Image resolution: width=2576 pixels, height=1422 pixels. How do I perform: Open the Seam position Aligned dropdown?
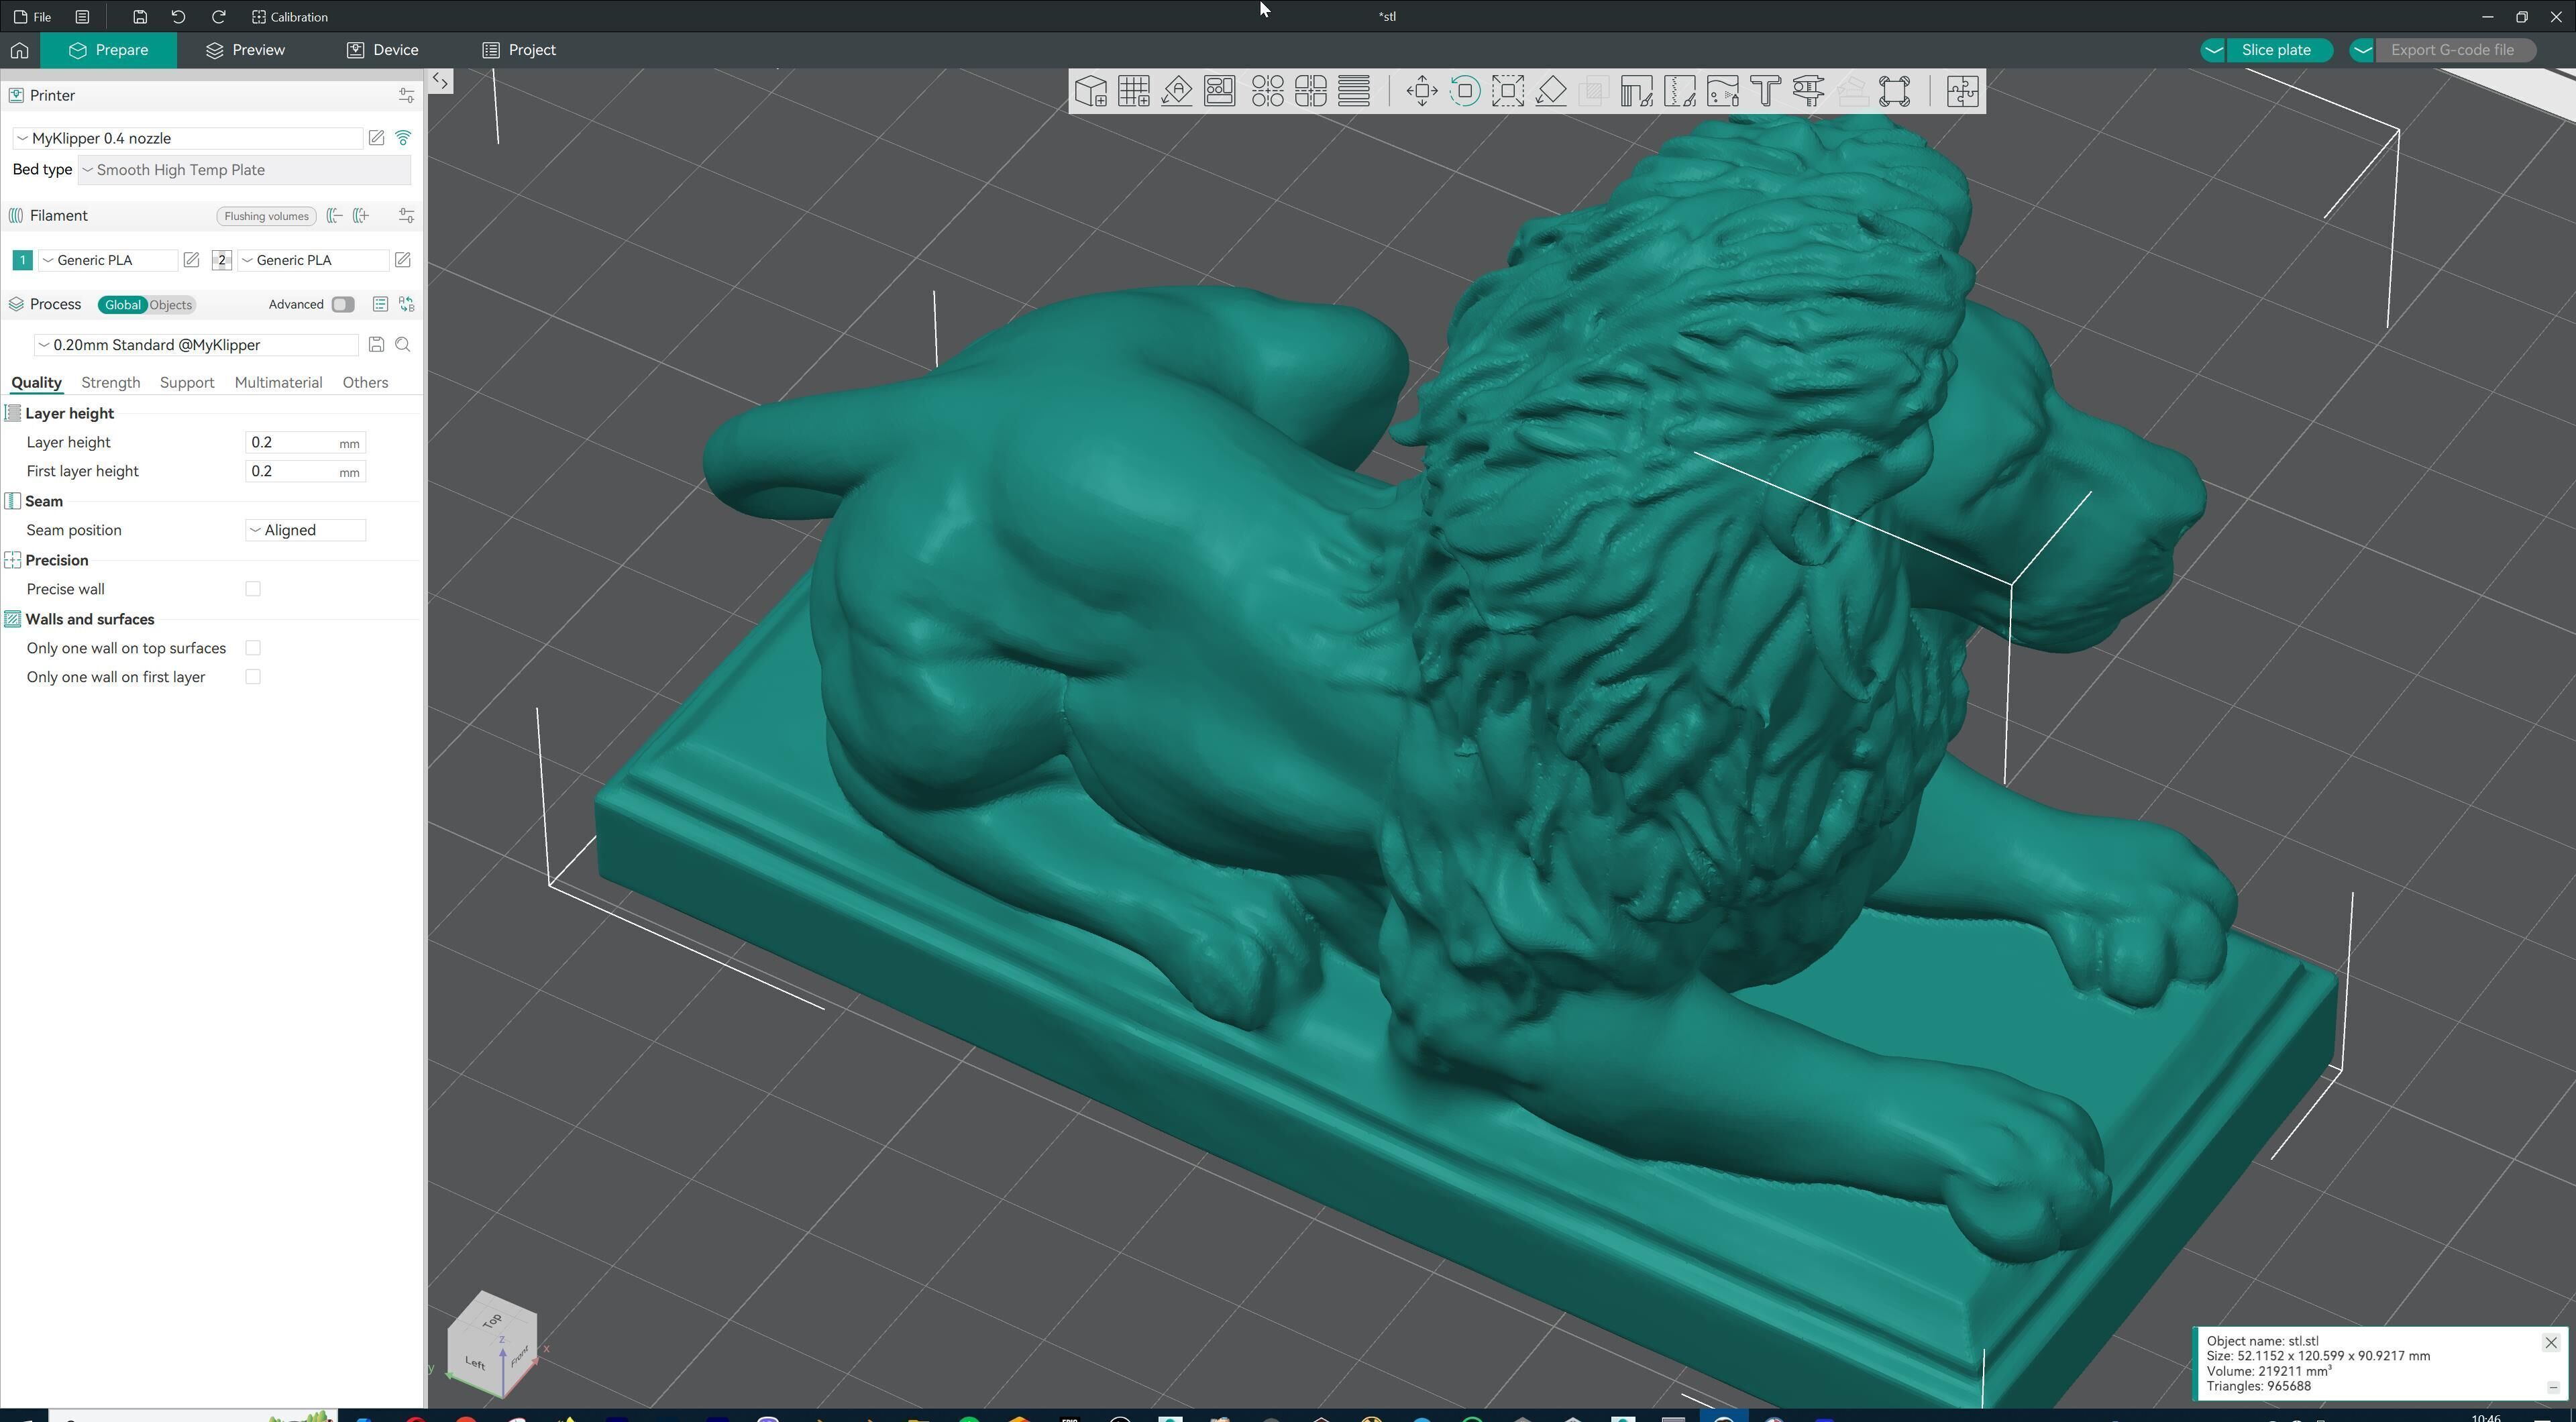point(305,530)
